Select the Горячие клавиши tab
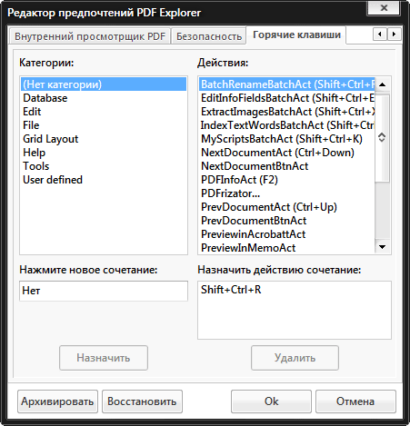The image size is (410, 426). [x=296, y=35]
